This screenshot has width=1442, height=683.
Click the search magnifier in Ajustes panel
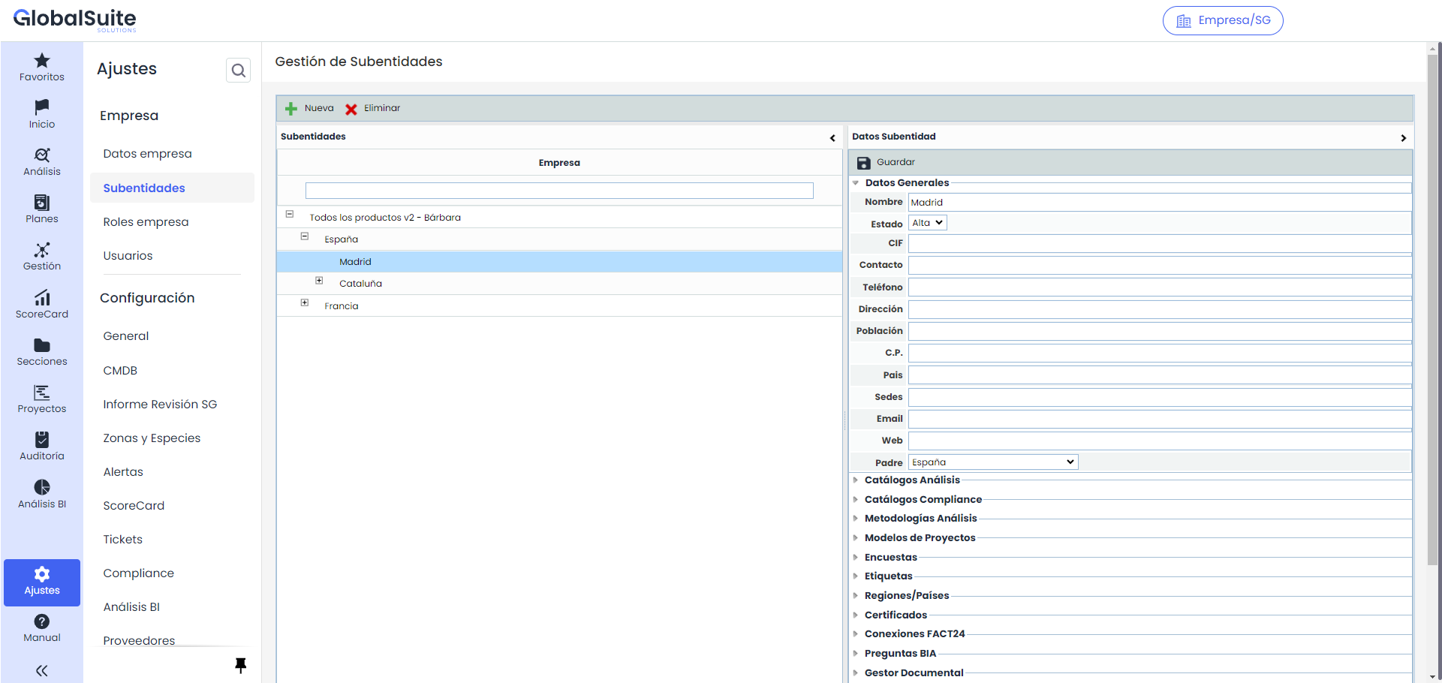238,71
